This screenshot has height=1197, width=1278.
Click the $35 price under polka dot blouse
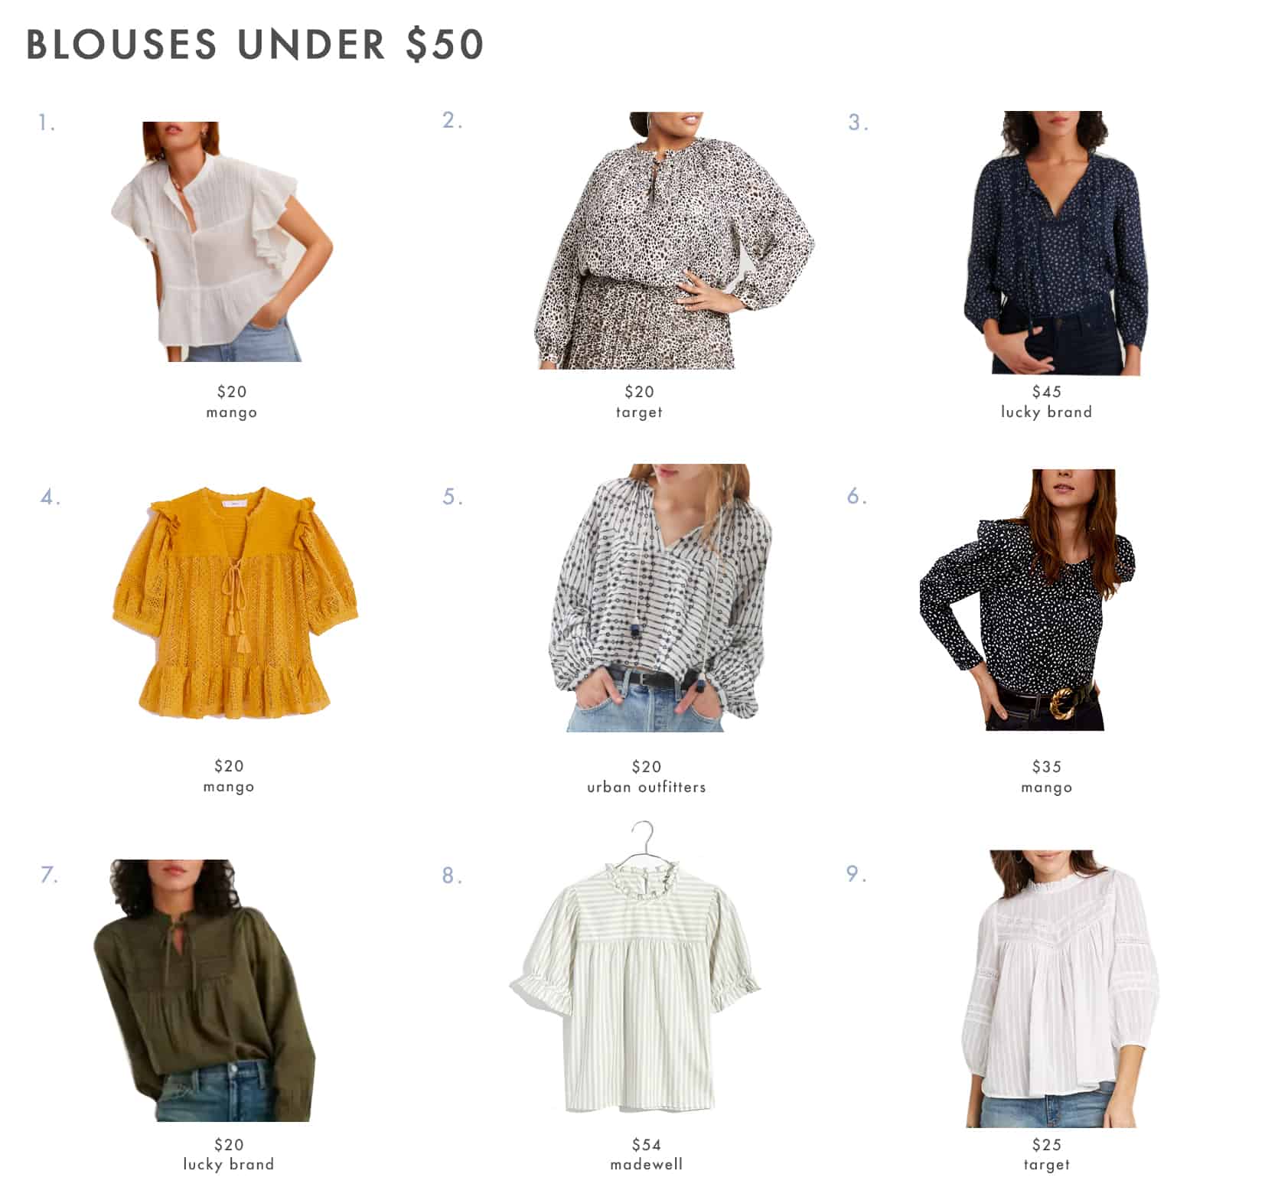(x=1046, y=766)
